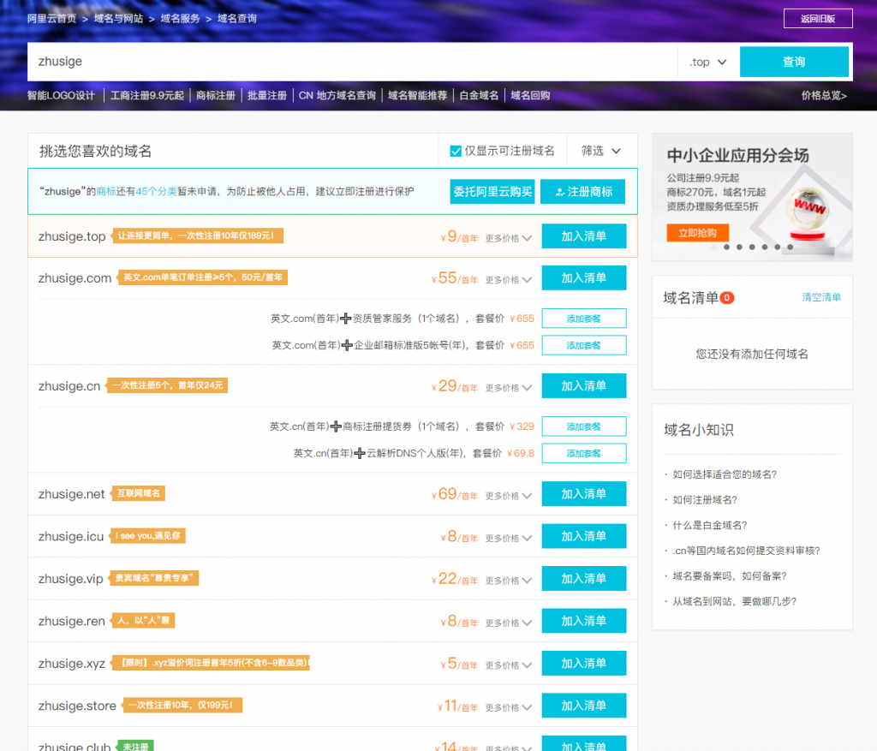Open 白金域名 menu link
Viewport: 877px width, 751px height.
[x=479, y=96]
